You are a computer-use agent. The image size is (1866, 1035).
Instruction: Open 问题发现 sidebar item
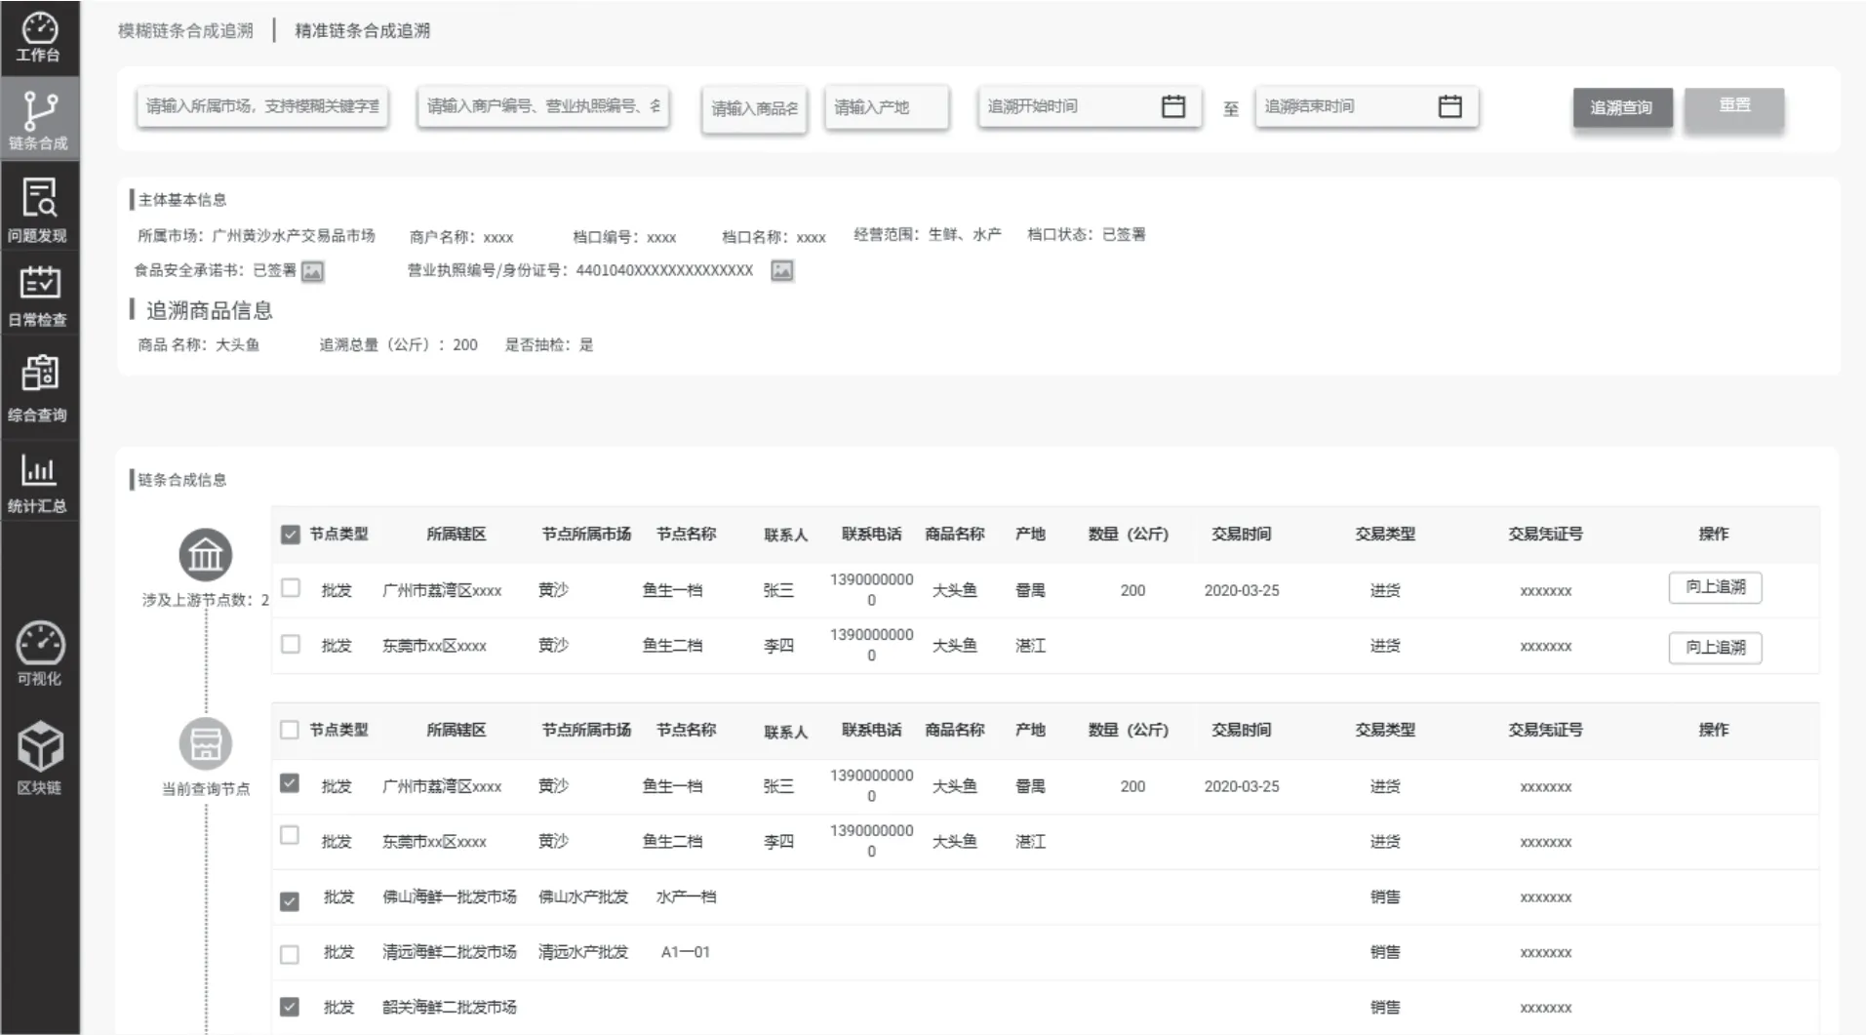point(39,210)
